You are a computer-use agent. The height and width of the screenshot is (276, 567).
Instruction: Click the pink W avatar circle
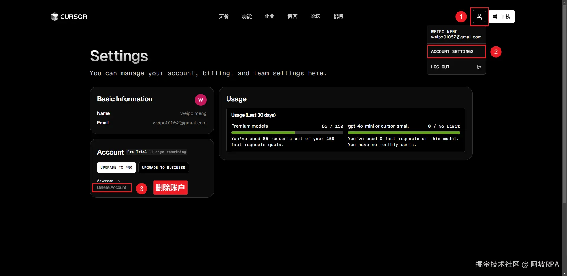coord(201,100)
